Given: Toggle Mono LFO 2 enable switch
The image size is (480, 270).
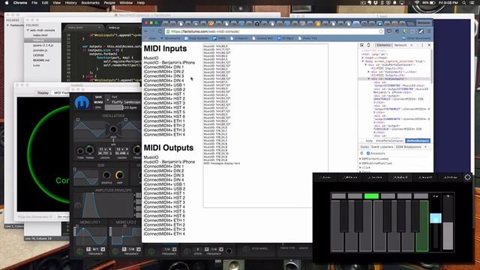Looking at the screenshot, I should [x=125, y=226].
